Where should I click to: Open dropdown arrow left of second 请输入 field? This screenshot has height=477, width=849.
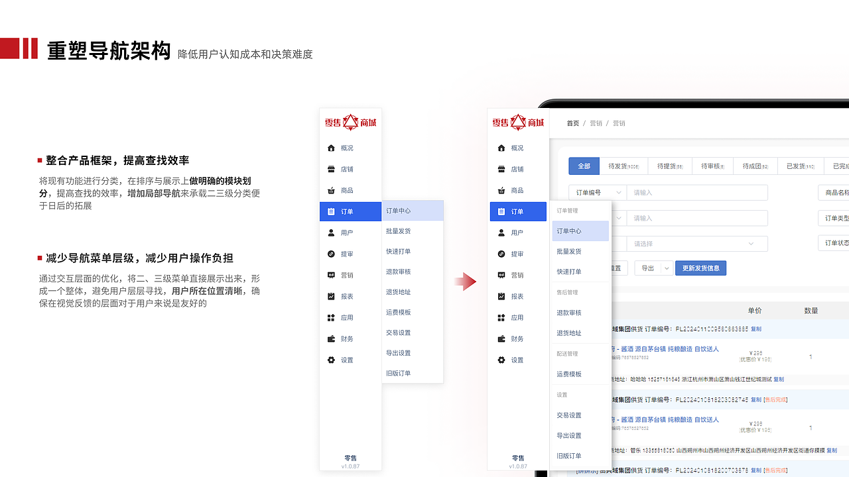pos(618,218)
